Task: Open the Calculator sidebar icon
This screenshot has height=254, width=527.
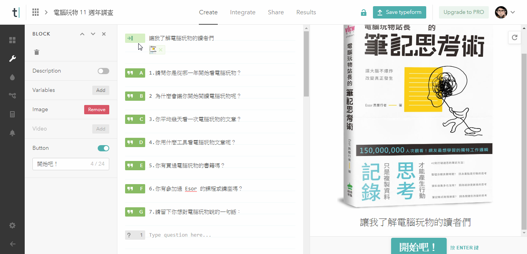Action: [12, 114]
